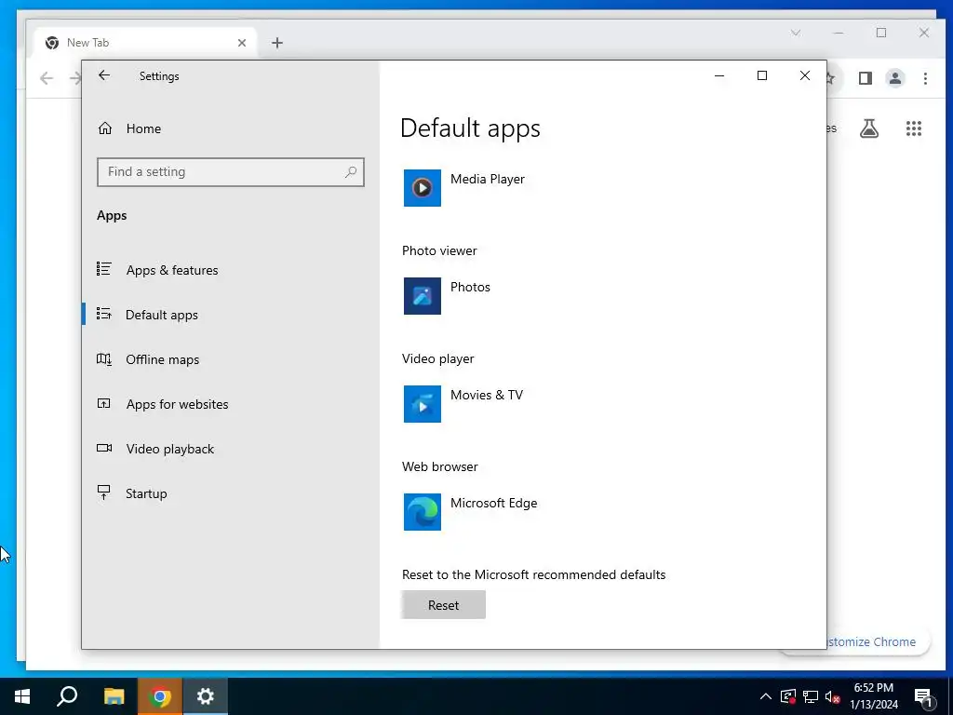Maximize the Settings window

click(x=762, y=75)
